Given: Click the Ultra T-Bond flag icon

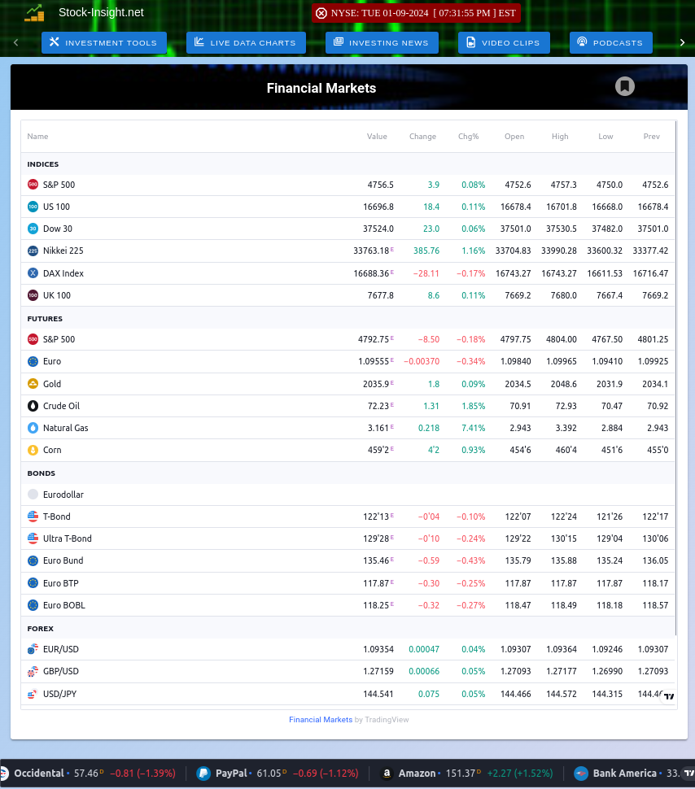Looking at the screenshot, I should (x=33, y=538).
